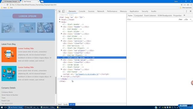Viewport: 193px width, 109px height.
Task: Click the page vertical scrollbar thumb
Action: tap(56, 85)
